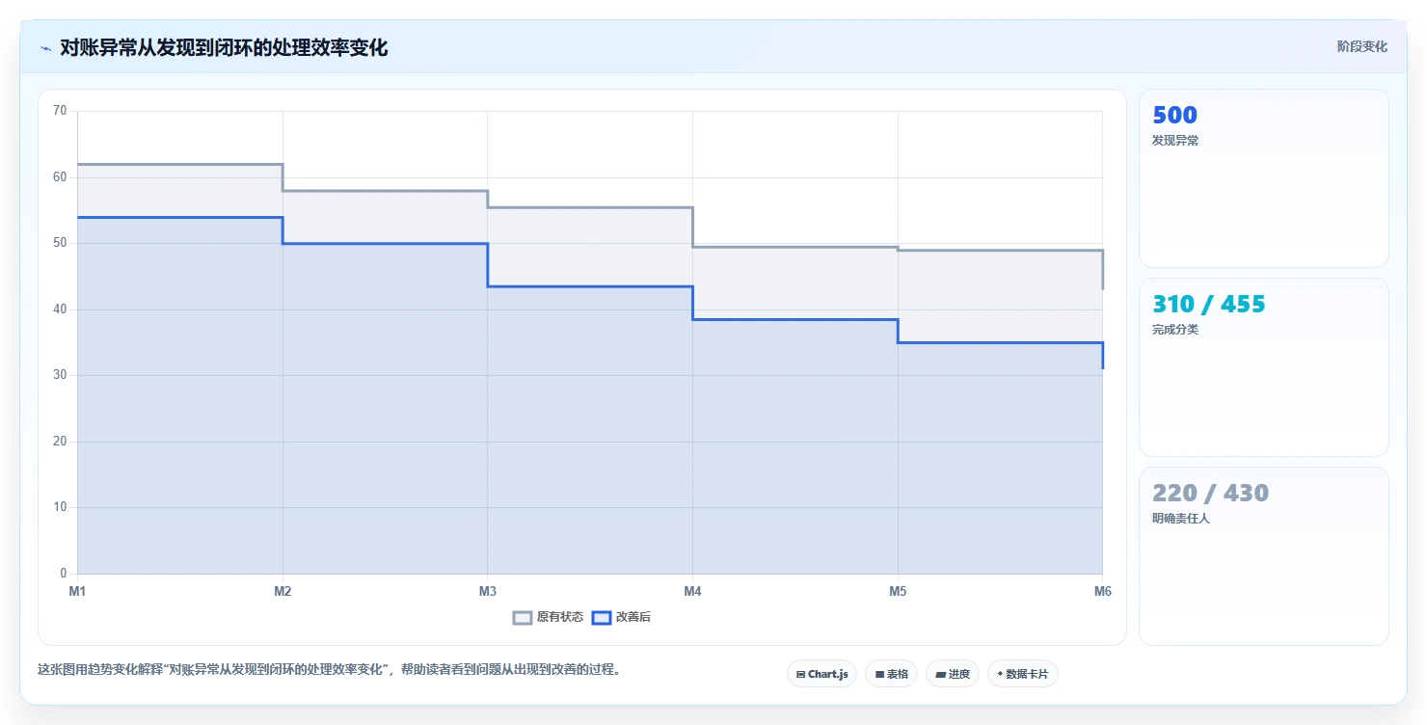Click the M1 axis label
This screenshot has height=725, width=1427.
tap(77, 591)
